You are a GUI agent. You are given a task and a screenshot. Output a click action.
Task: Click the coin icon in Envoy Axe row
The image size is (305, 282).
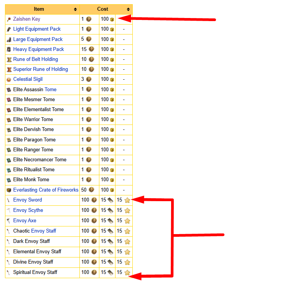click(94, 221)
